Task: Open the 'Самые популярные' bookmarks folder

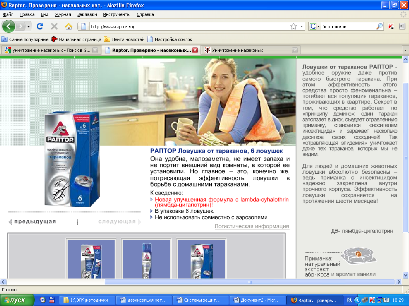Action: coord(25,39)
